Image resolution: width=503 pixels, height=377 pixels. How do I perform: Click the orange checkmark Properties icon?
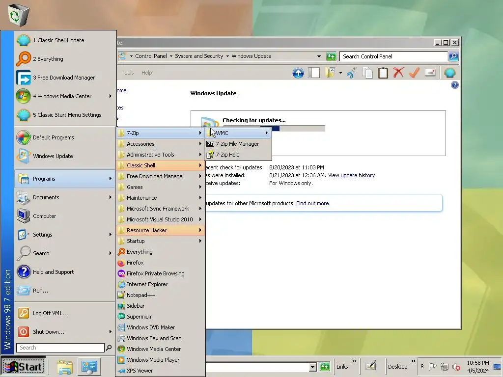pos(414,73)
